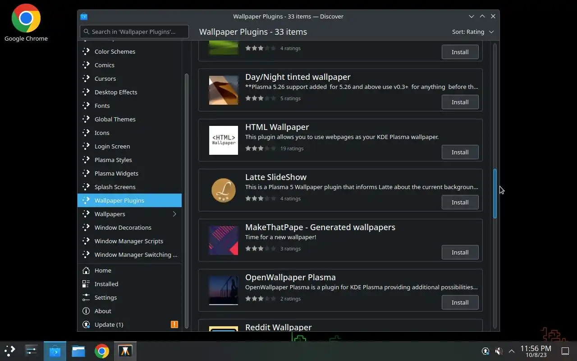This screenshot has width=577, height=361.
Task: Click the Show Desktop icon in panel
Action: click(565, 351)
